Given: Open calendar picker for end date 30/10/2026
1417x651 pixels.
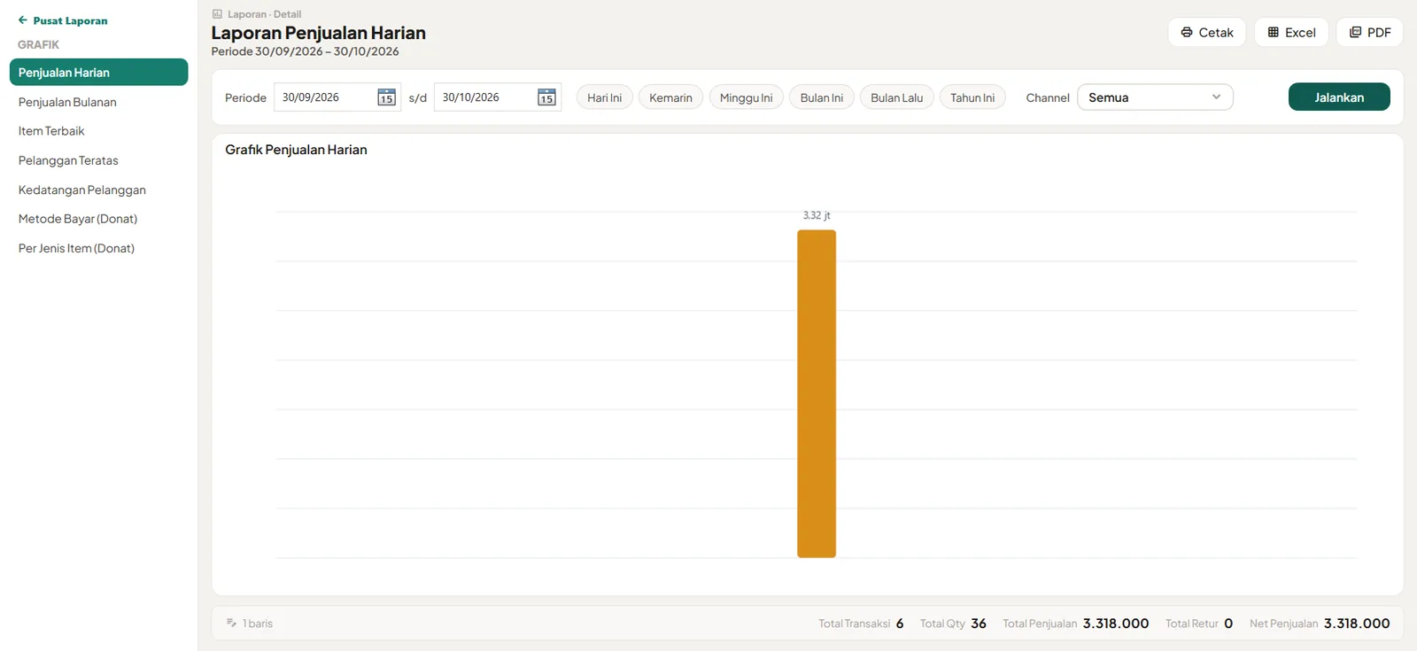Looking at the screenshot, I should [546, 97].
